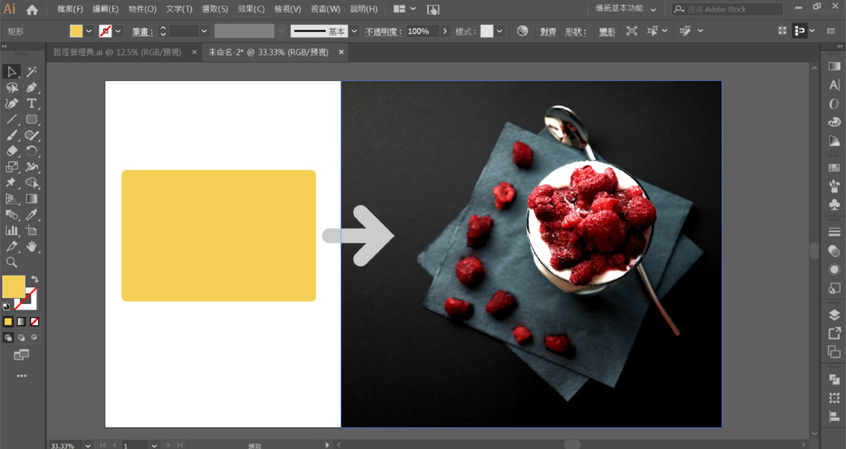Swap fill and stroke colors arrow
Image resolution: width=846 pixels, height=449 pixels.
click(35, 280)
